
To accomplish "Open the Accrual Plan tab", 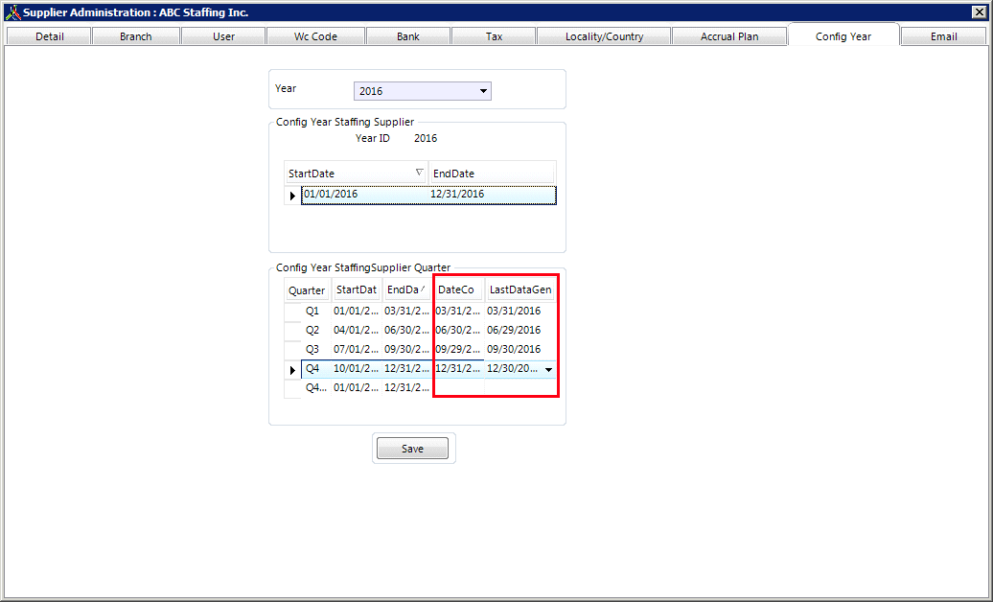I will click(x=728, y=36).
